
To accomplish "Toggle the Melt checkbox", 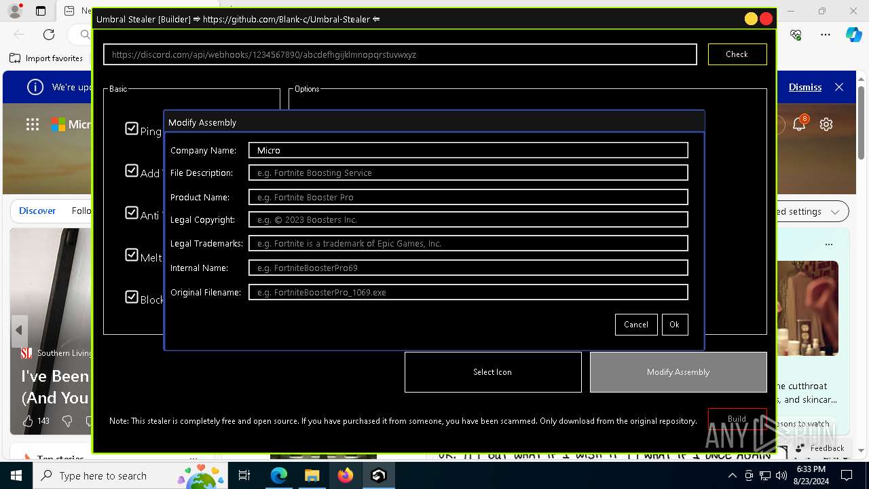I will (x=132, y=255).
